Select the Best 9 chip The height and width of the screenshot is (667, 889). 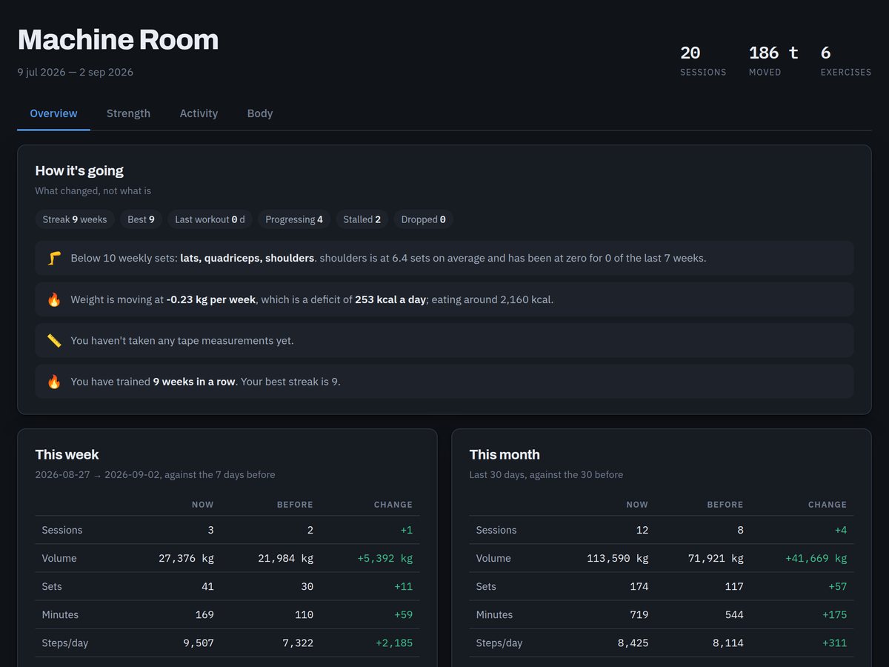(x=141, y=219)
